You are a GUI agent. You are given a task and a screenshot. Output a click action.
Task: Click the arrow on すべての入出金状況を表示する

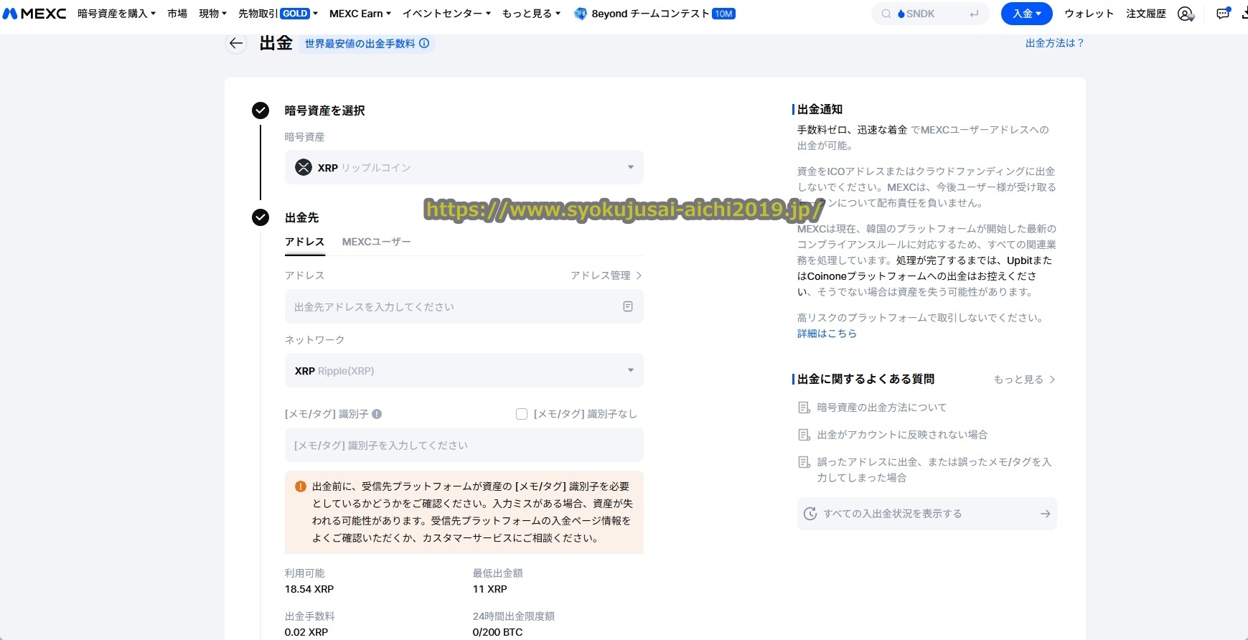tap(1045, 514)
